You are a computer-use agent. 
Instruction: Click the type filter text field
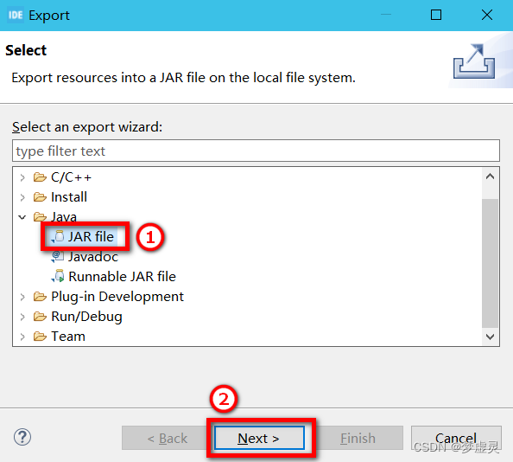pyautogui.click(x=256, y=151)
